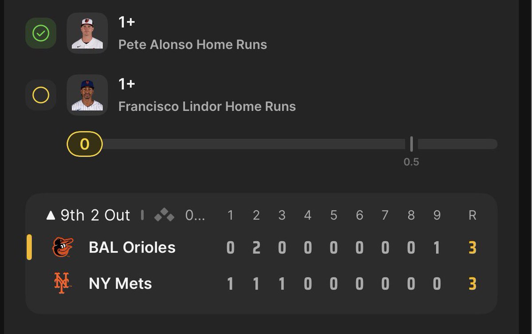Image resolution: width=532 pixels, height=334 pixels.
Task: Click the top-of-inning triangle arrow
Action: [x=51, y=216]
